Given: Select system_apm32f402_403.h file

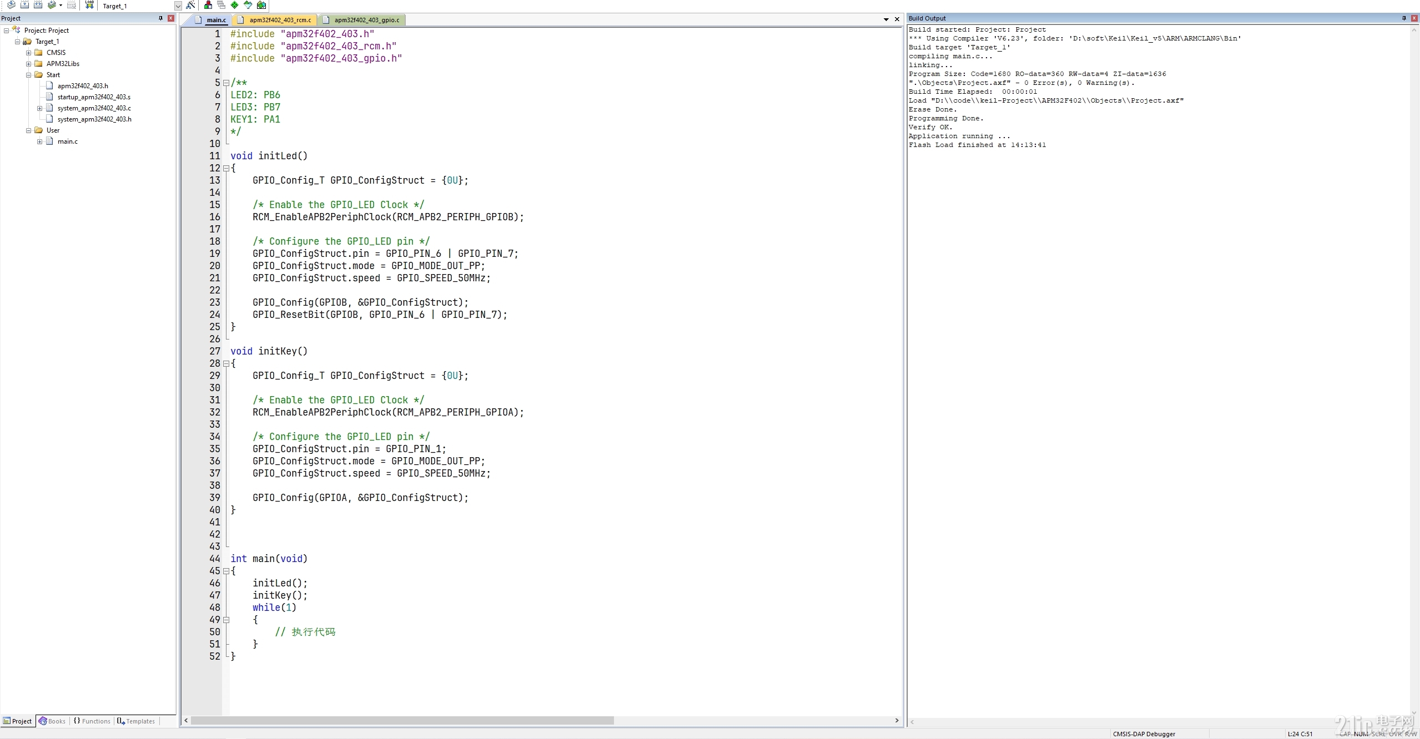Looking at the screenshot, I should coord(94,119).
